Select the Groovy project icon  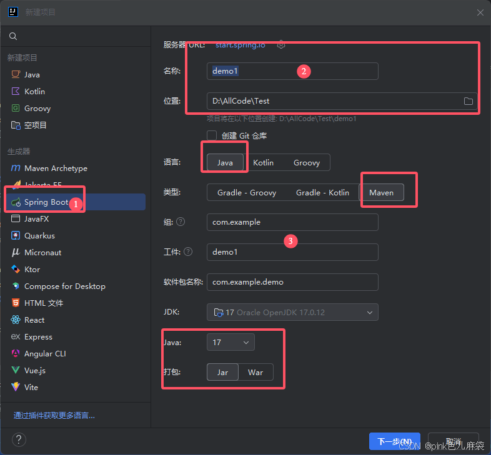pyautogui.click(x=16, y=108)
